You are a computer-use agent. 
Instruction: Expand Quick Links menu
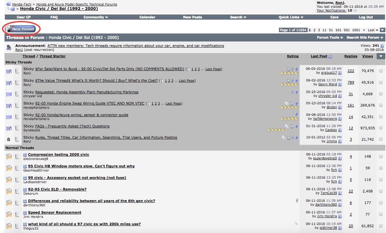coord(291,17)
